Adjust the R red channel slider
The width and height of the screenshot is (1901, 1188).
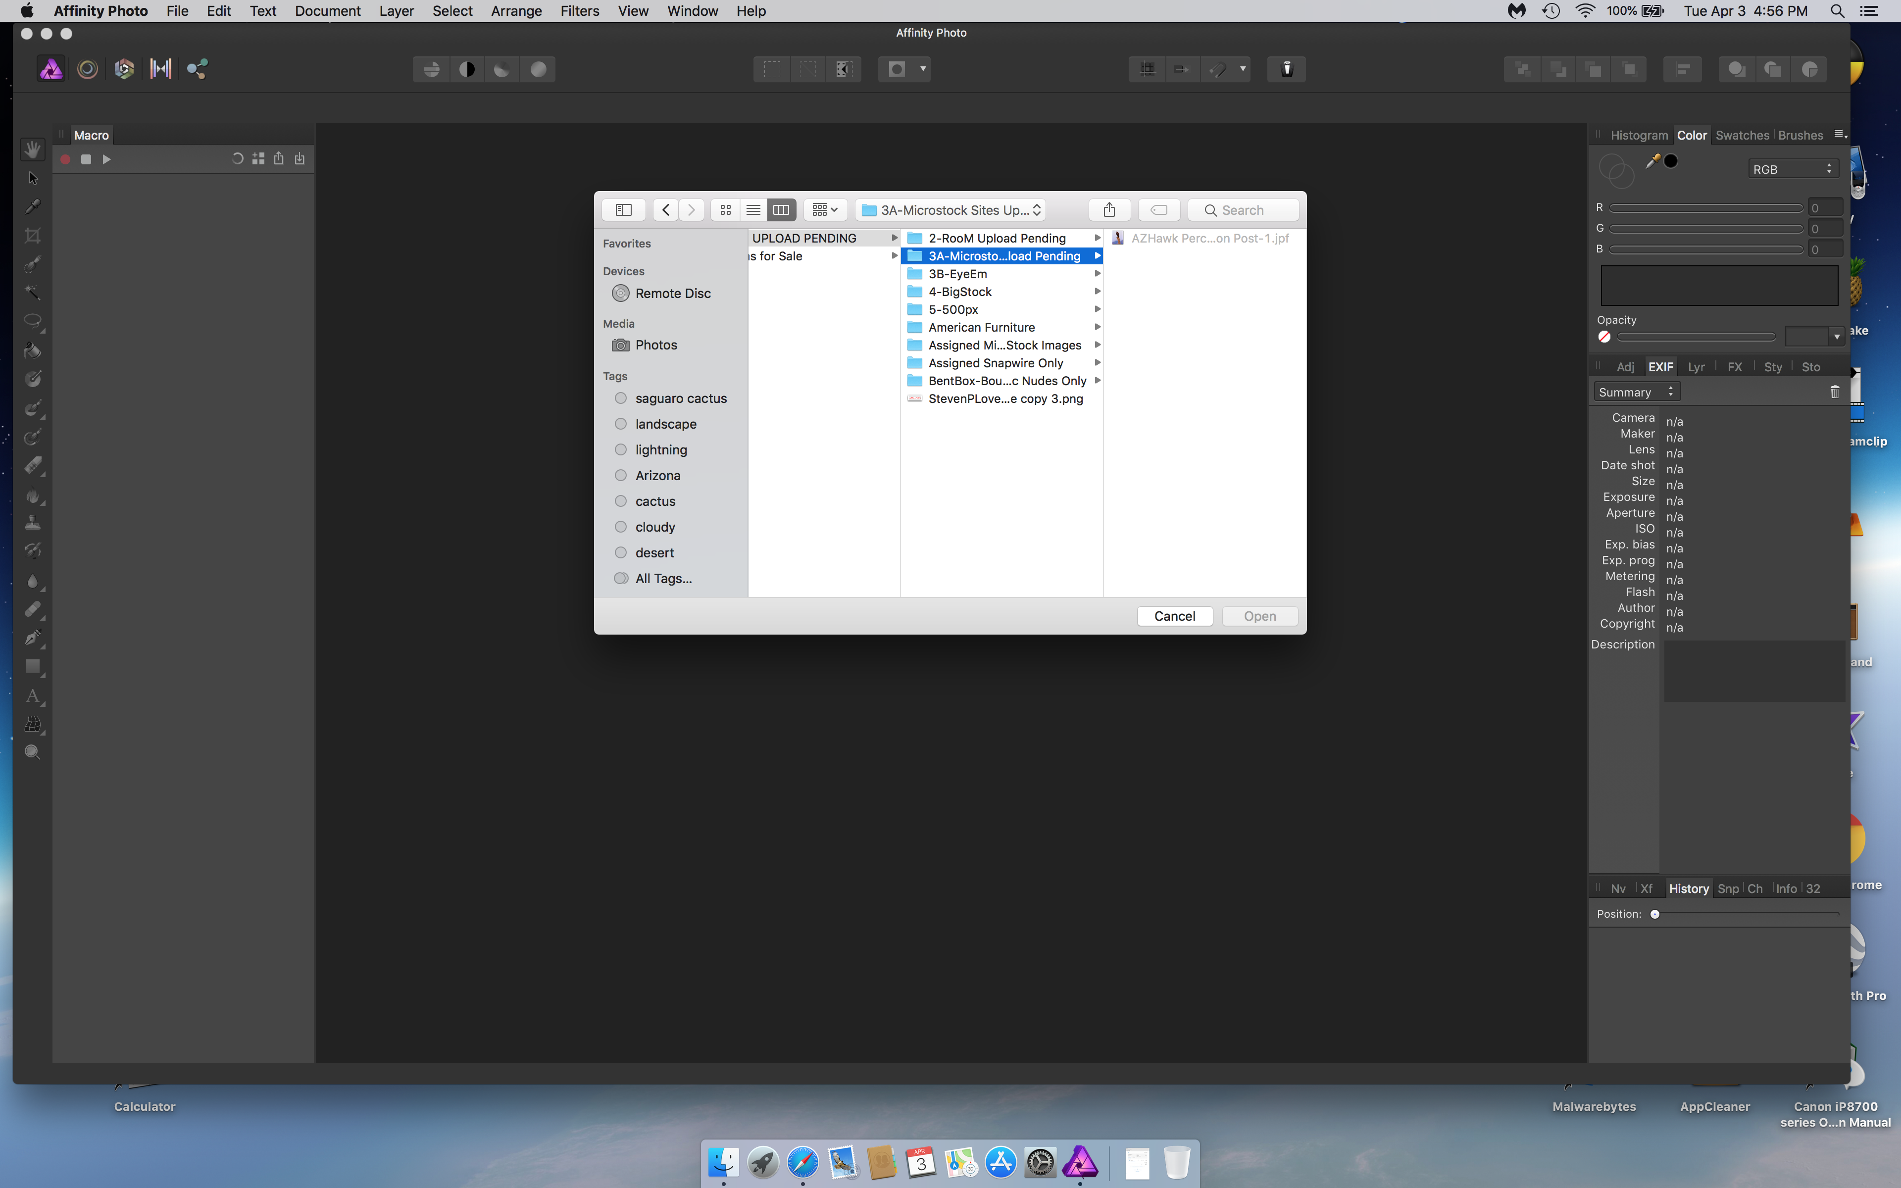[x=1705, y=207]
